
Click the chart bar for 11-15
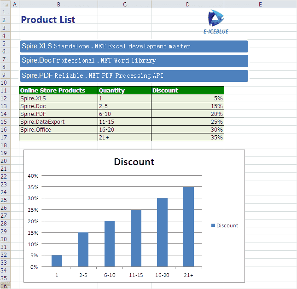click(x=136, y=238)
